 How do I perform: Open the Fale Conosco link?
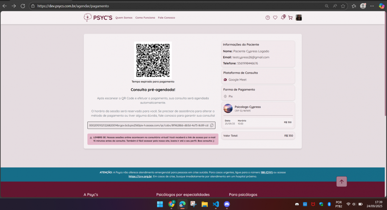pyautogui.click(x=166, y=18)
